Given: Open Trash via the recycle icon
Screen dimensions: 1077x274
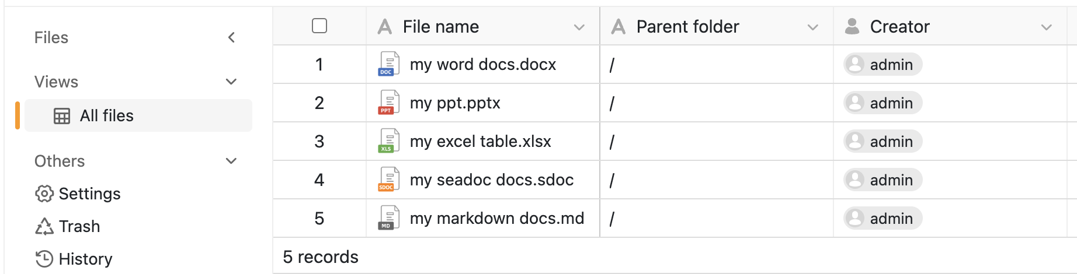Looking at the screenshot, I should [44, 226].
